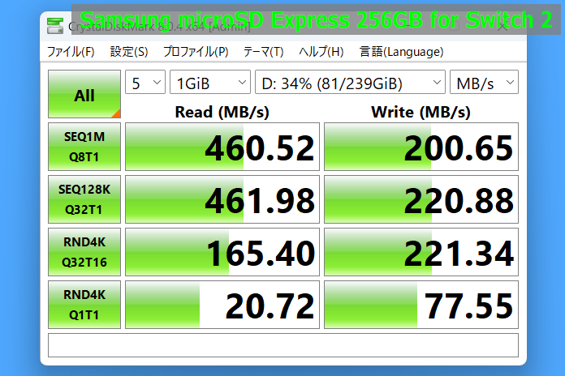
Task: Click the SEQ1M read result 460.52
Action: coord(221,147)
